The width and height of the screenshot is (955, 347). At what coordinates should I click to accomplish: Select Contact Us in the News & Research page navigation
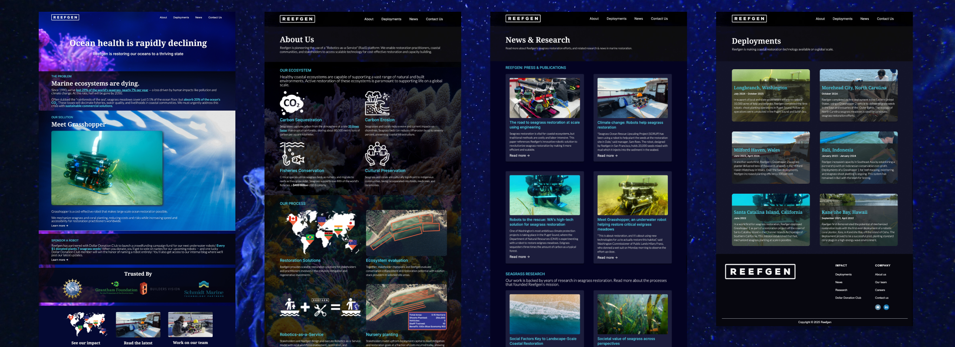pos(659,19)
